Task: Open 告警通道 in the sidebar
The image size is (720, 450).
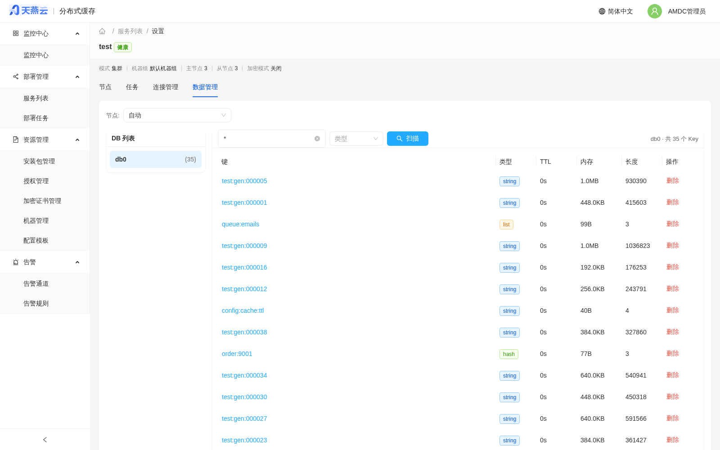Action: click(36, 283)
